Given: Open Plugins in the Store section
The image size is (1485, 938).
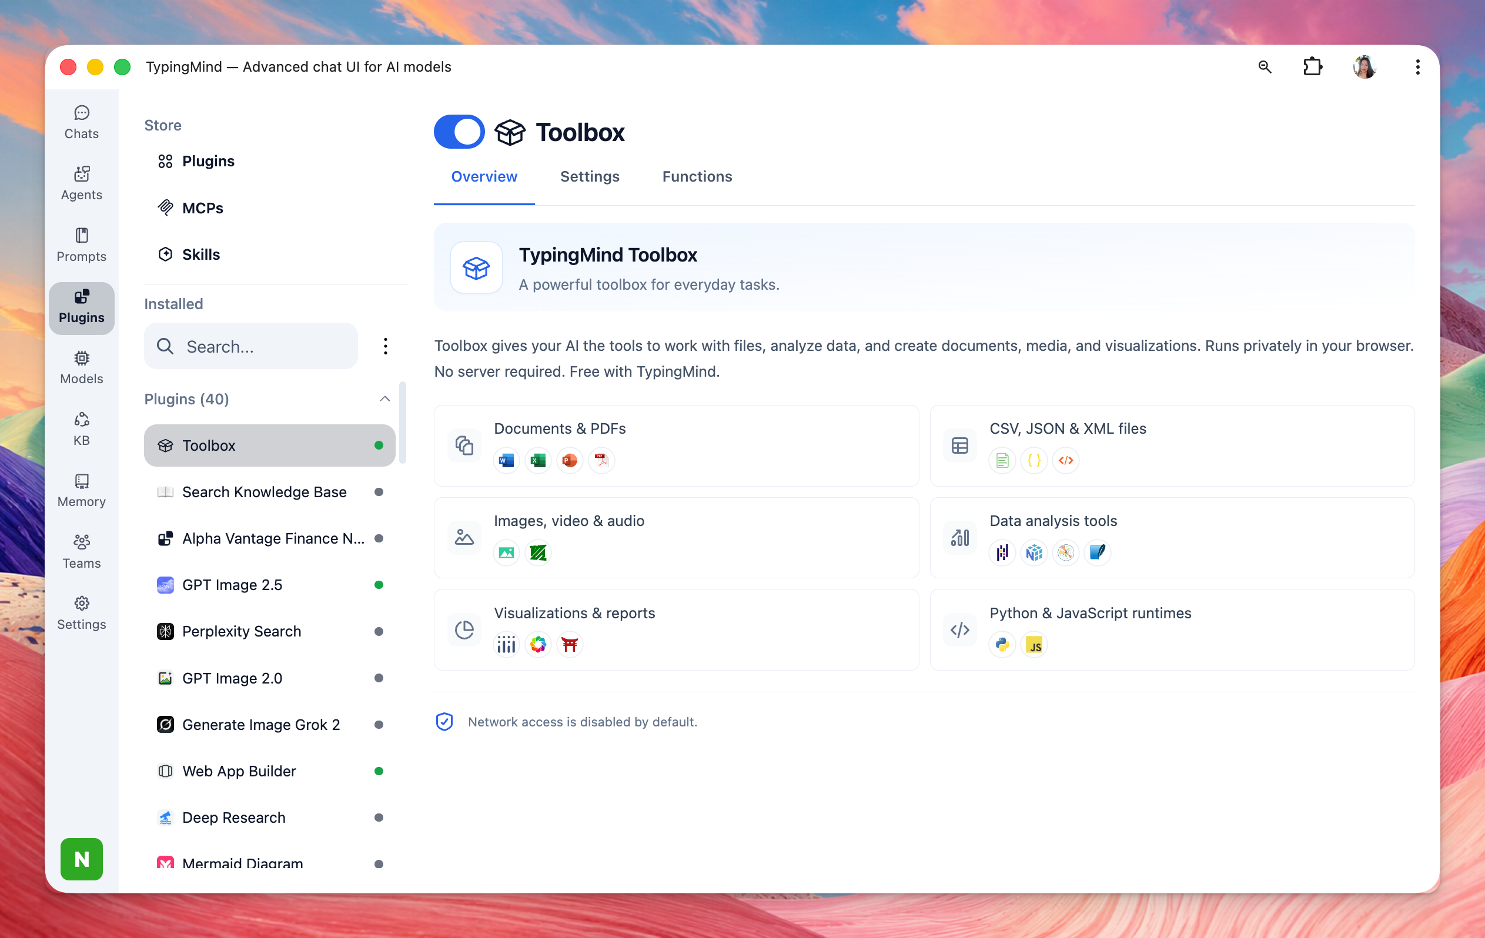Looking at the screenshot, I should tap(269, 162).
